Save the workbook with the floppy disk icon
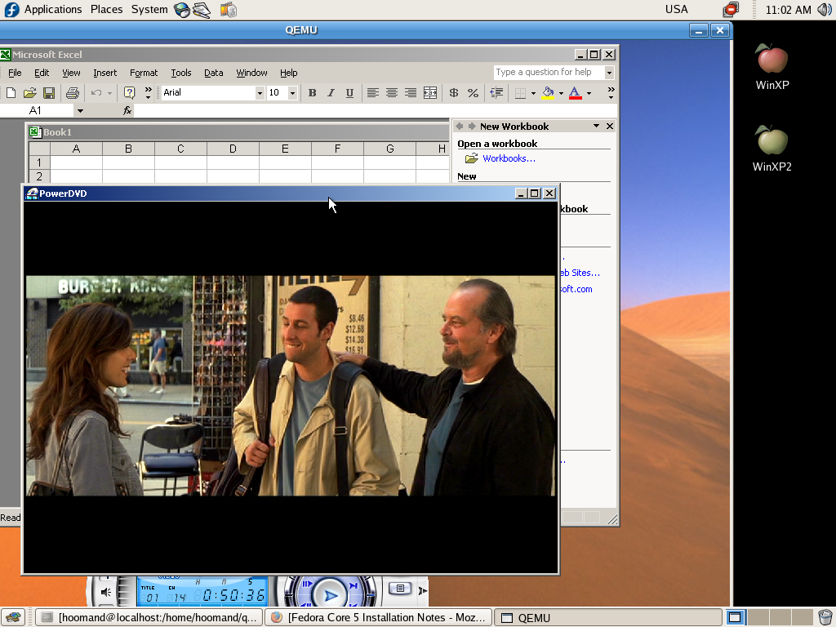 click(x=48, y=93)
